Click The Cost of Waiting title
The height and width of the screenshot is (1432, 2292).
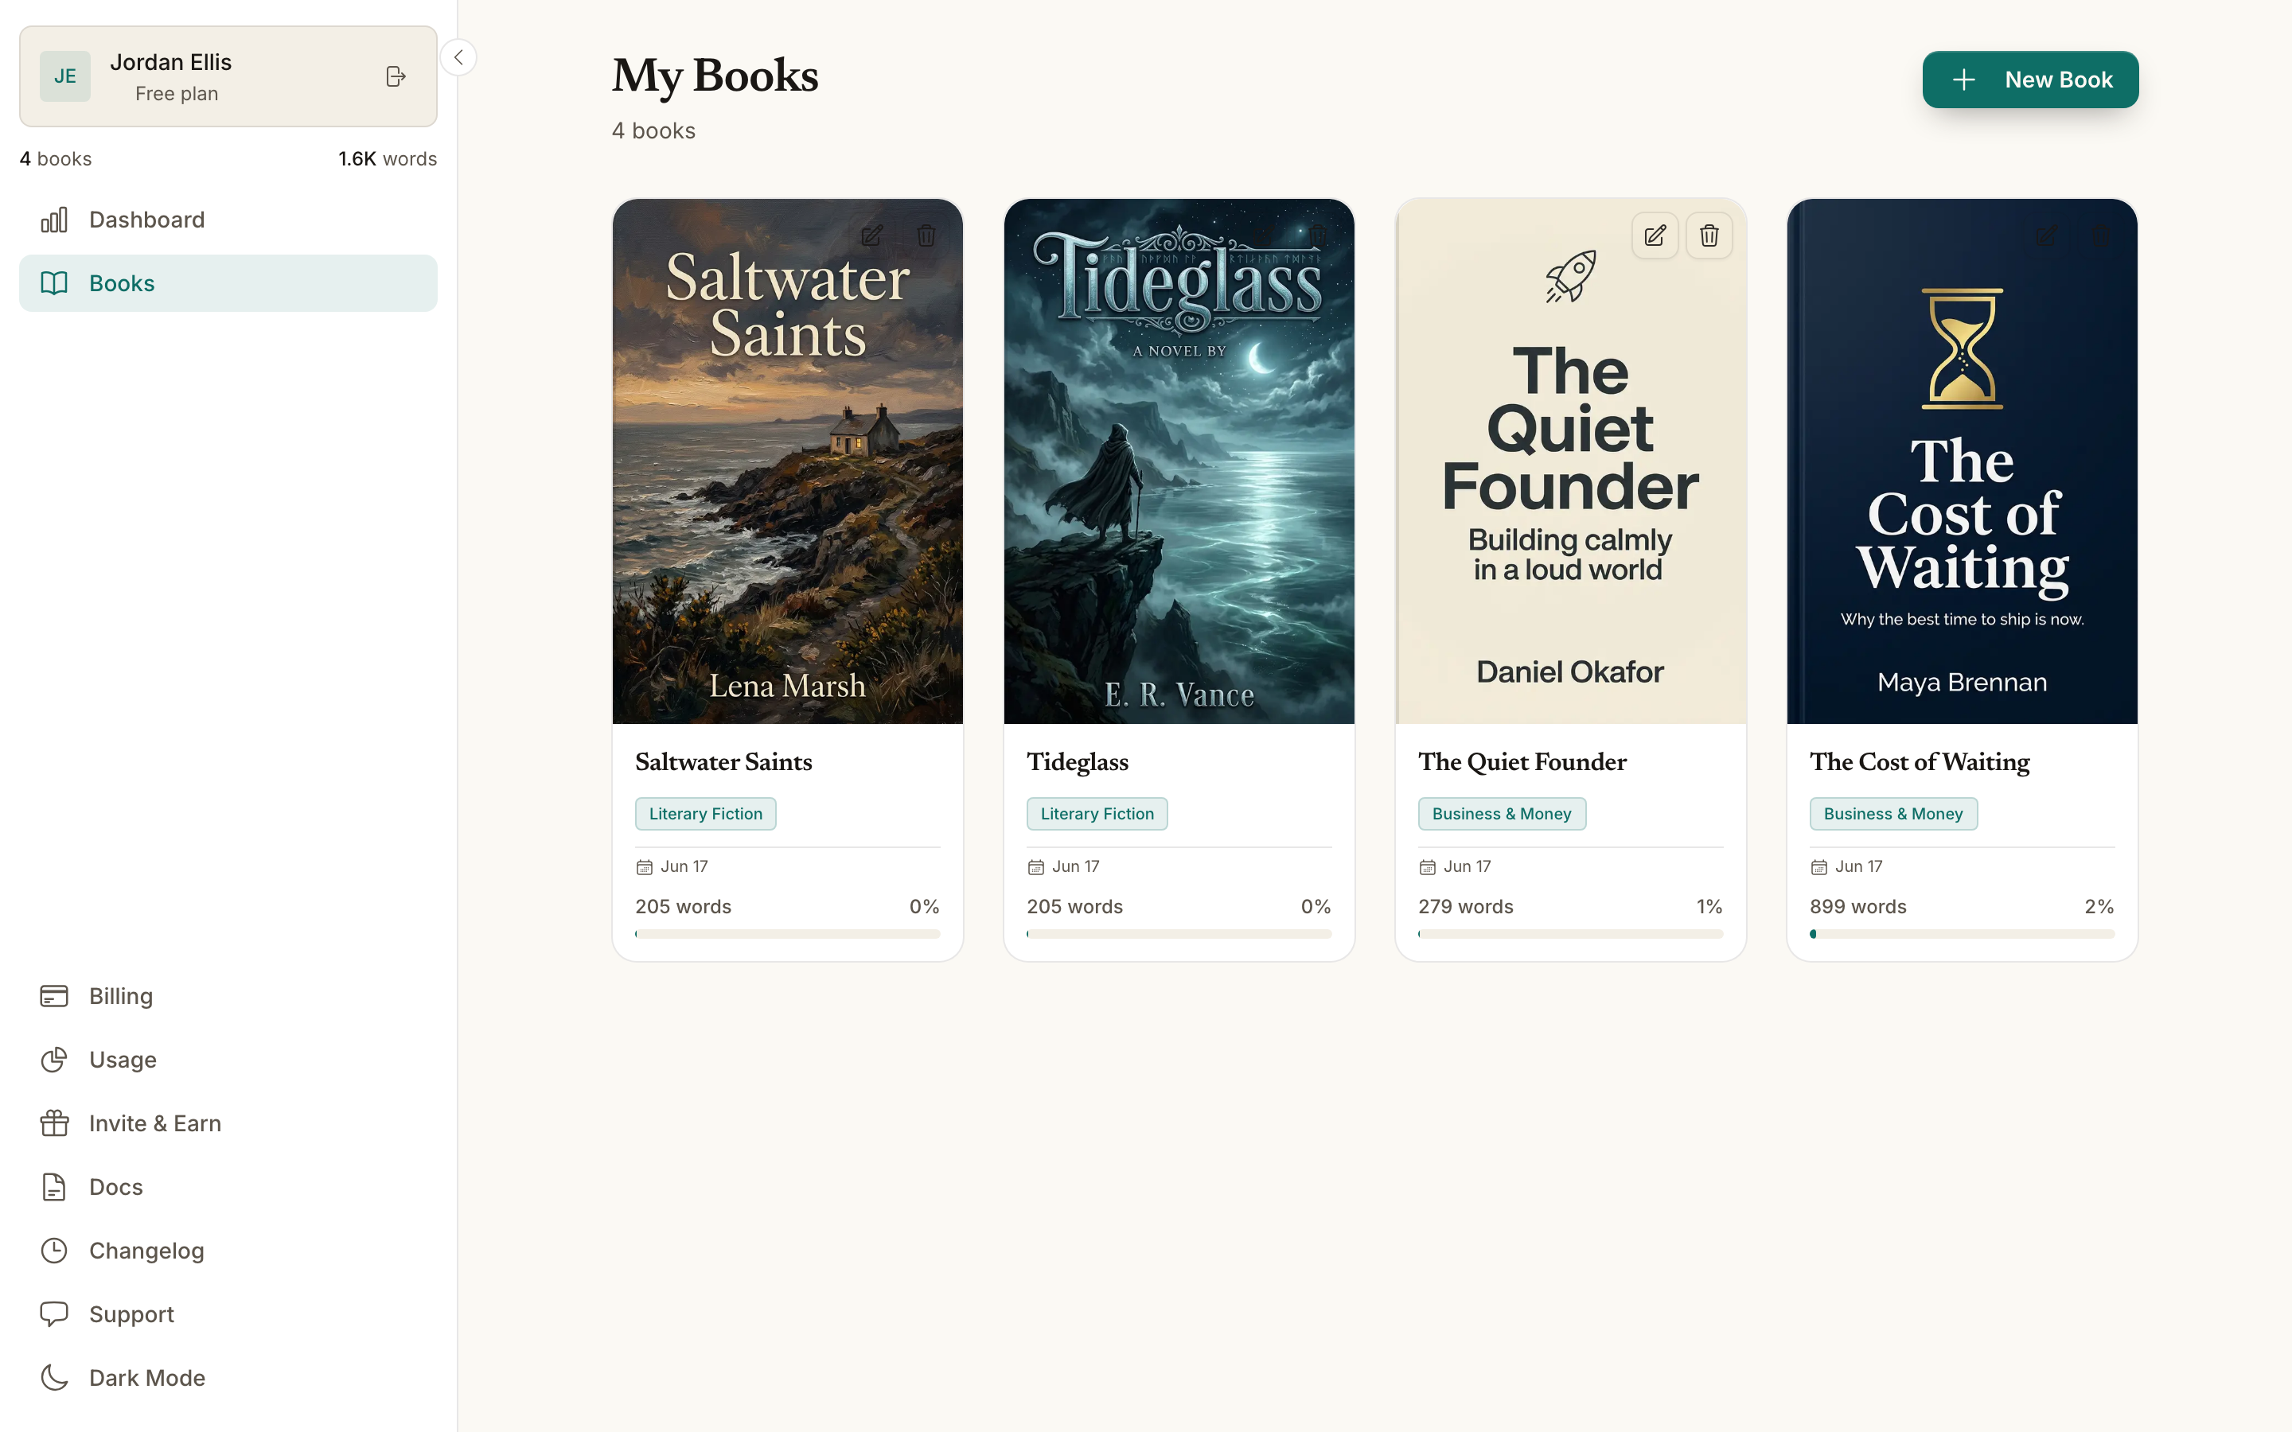coord(1920,761)
